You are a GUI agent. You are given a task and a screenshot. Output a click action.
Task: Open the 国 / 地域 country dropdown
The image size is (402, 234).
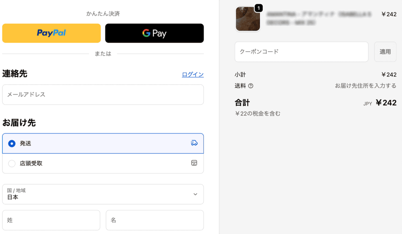tap(103, 194)
